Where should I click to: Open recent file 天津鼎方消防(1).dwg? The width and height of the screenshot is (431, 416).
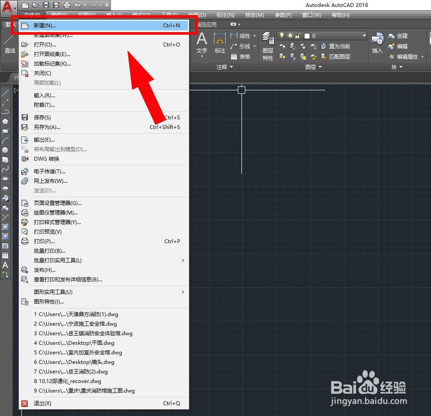coord(104,314)
